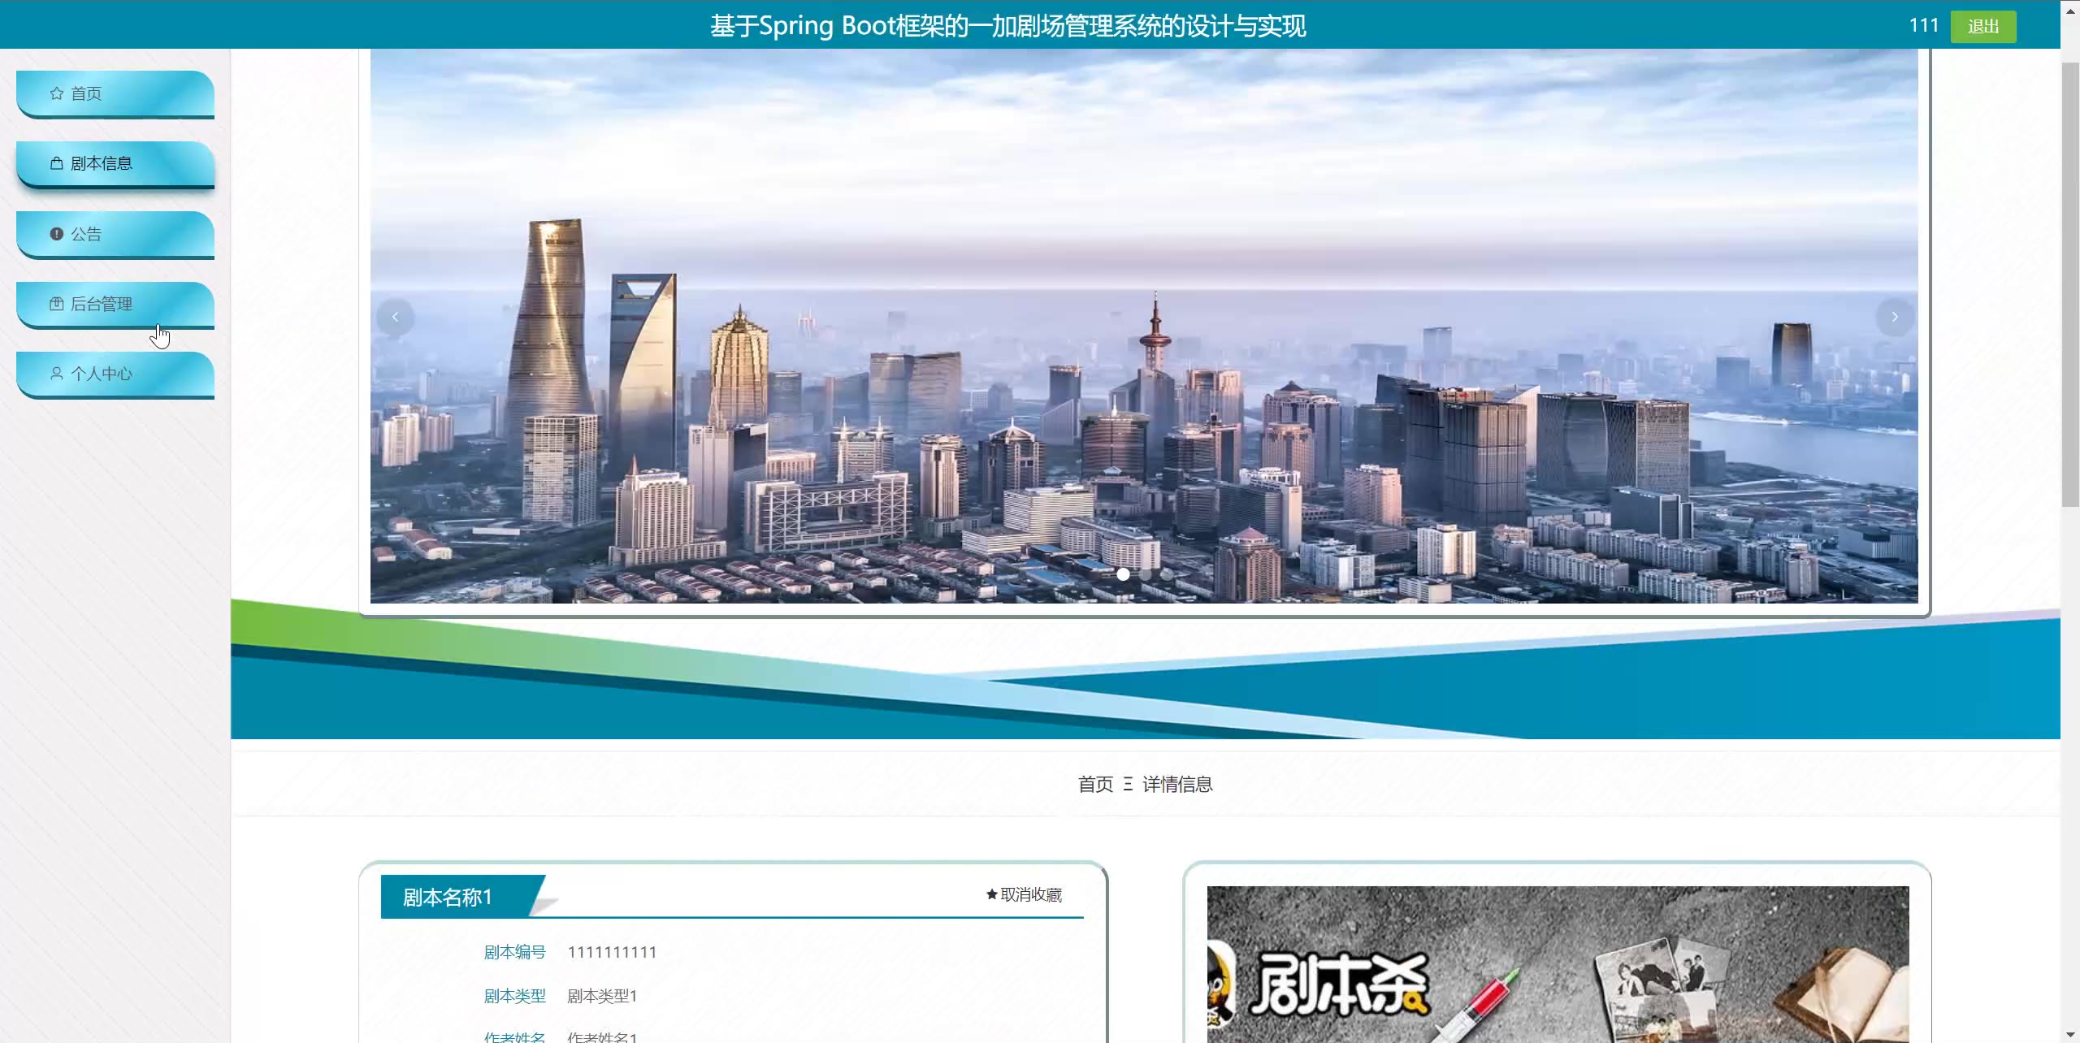Click the exclamation icon beside 公告
This screenshot has height=1043, width=2080.
[56, 234]
